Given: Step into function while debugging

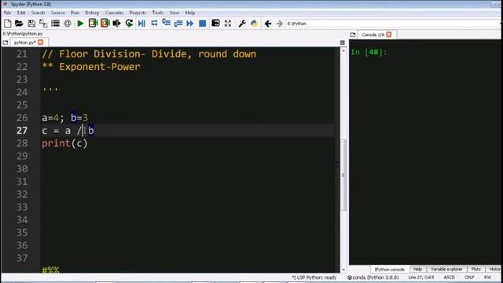Looking at the screenshot, I should [166, 23].
